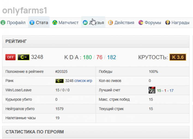Click the Текущий стрик label
This screenshot has height=139, width=193.
pos(111,109)
